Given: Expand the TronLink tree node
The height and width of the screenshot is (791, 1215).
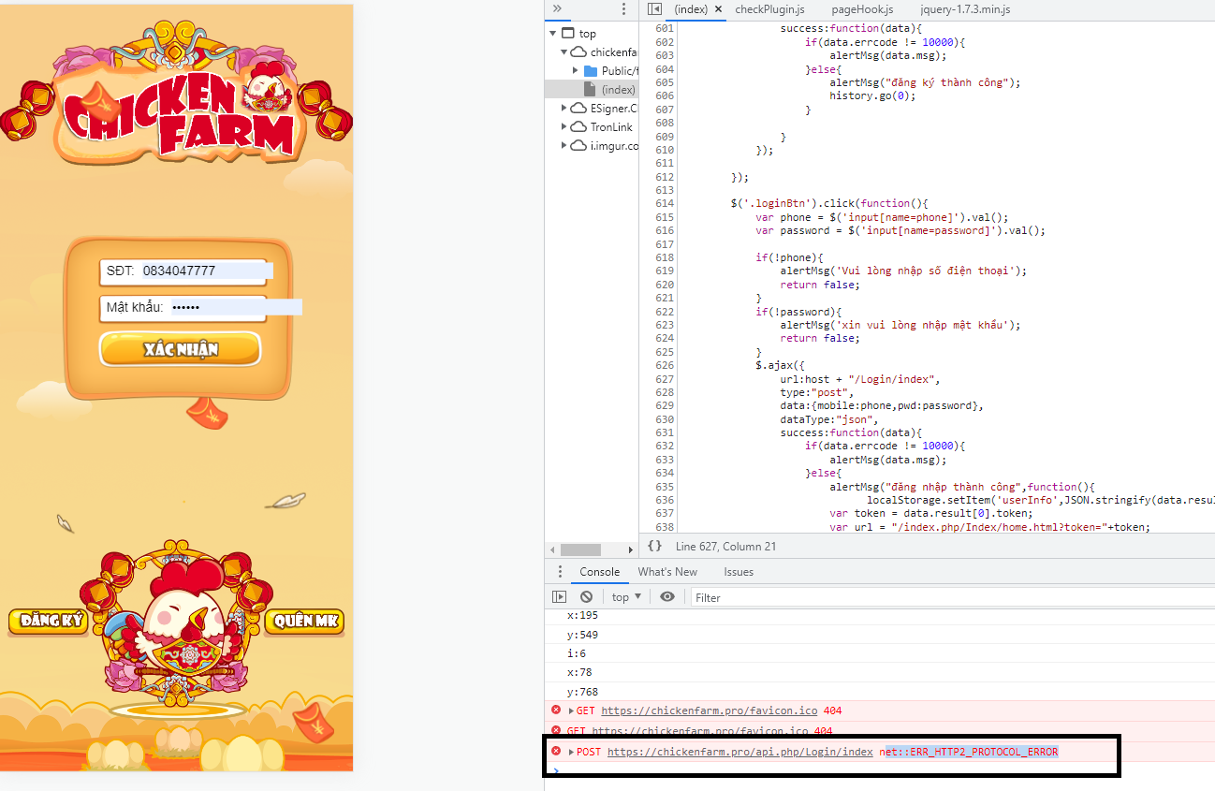Looking at the screenshot, I should [x=564, y=127].
